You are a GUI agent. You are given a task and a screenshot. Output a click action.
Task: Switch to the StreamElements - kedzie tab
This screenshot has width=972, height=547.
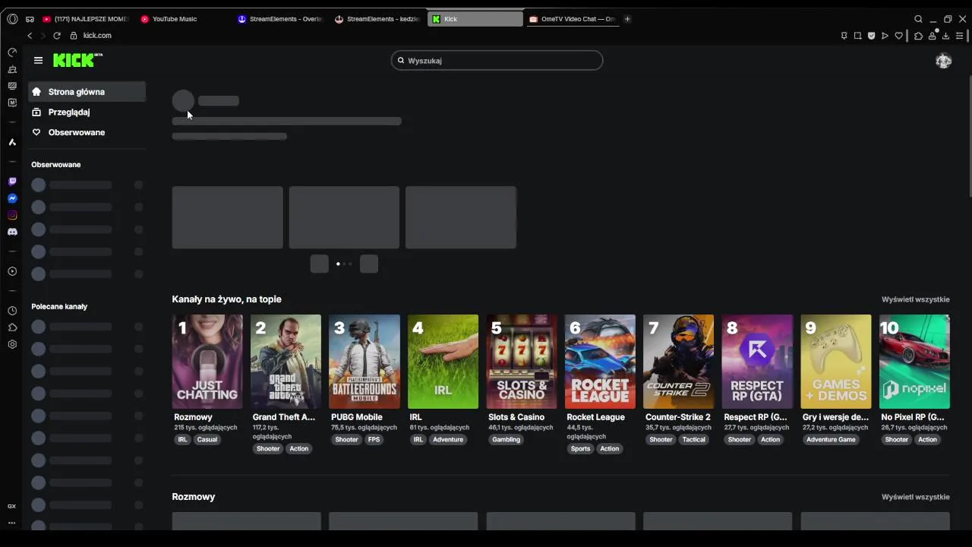tap(377, 19)
